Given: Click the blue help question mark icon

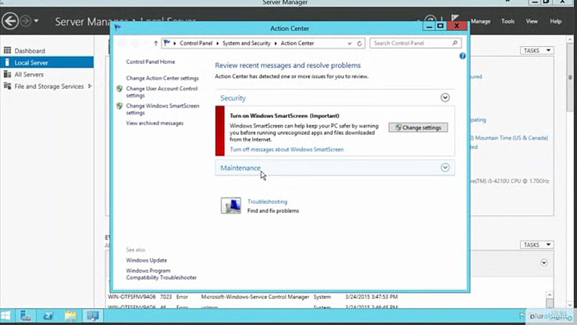Looking at the screenshot, I should point(462,56).
